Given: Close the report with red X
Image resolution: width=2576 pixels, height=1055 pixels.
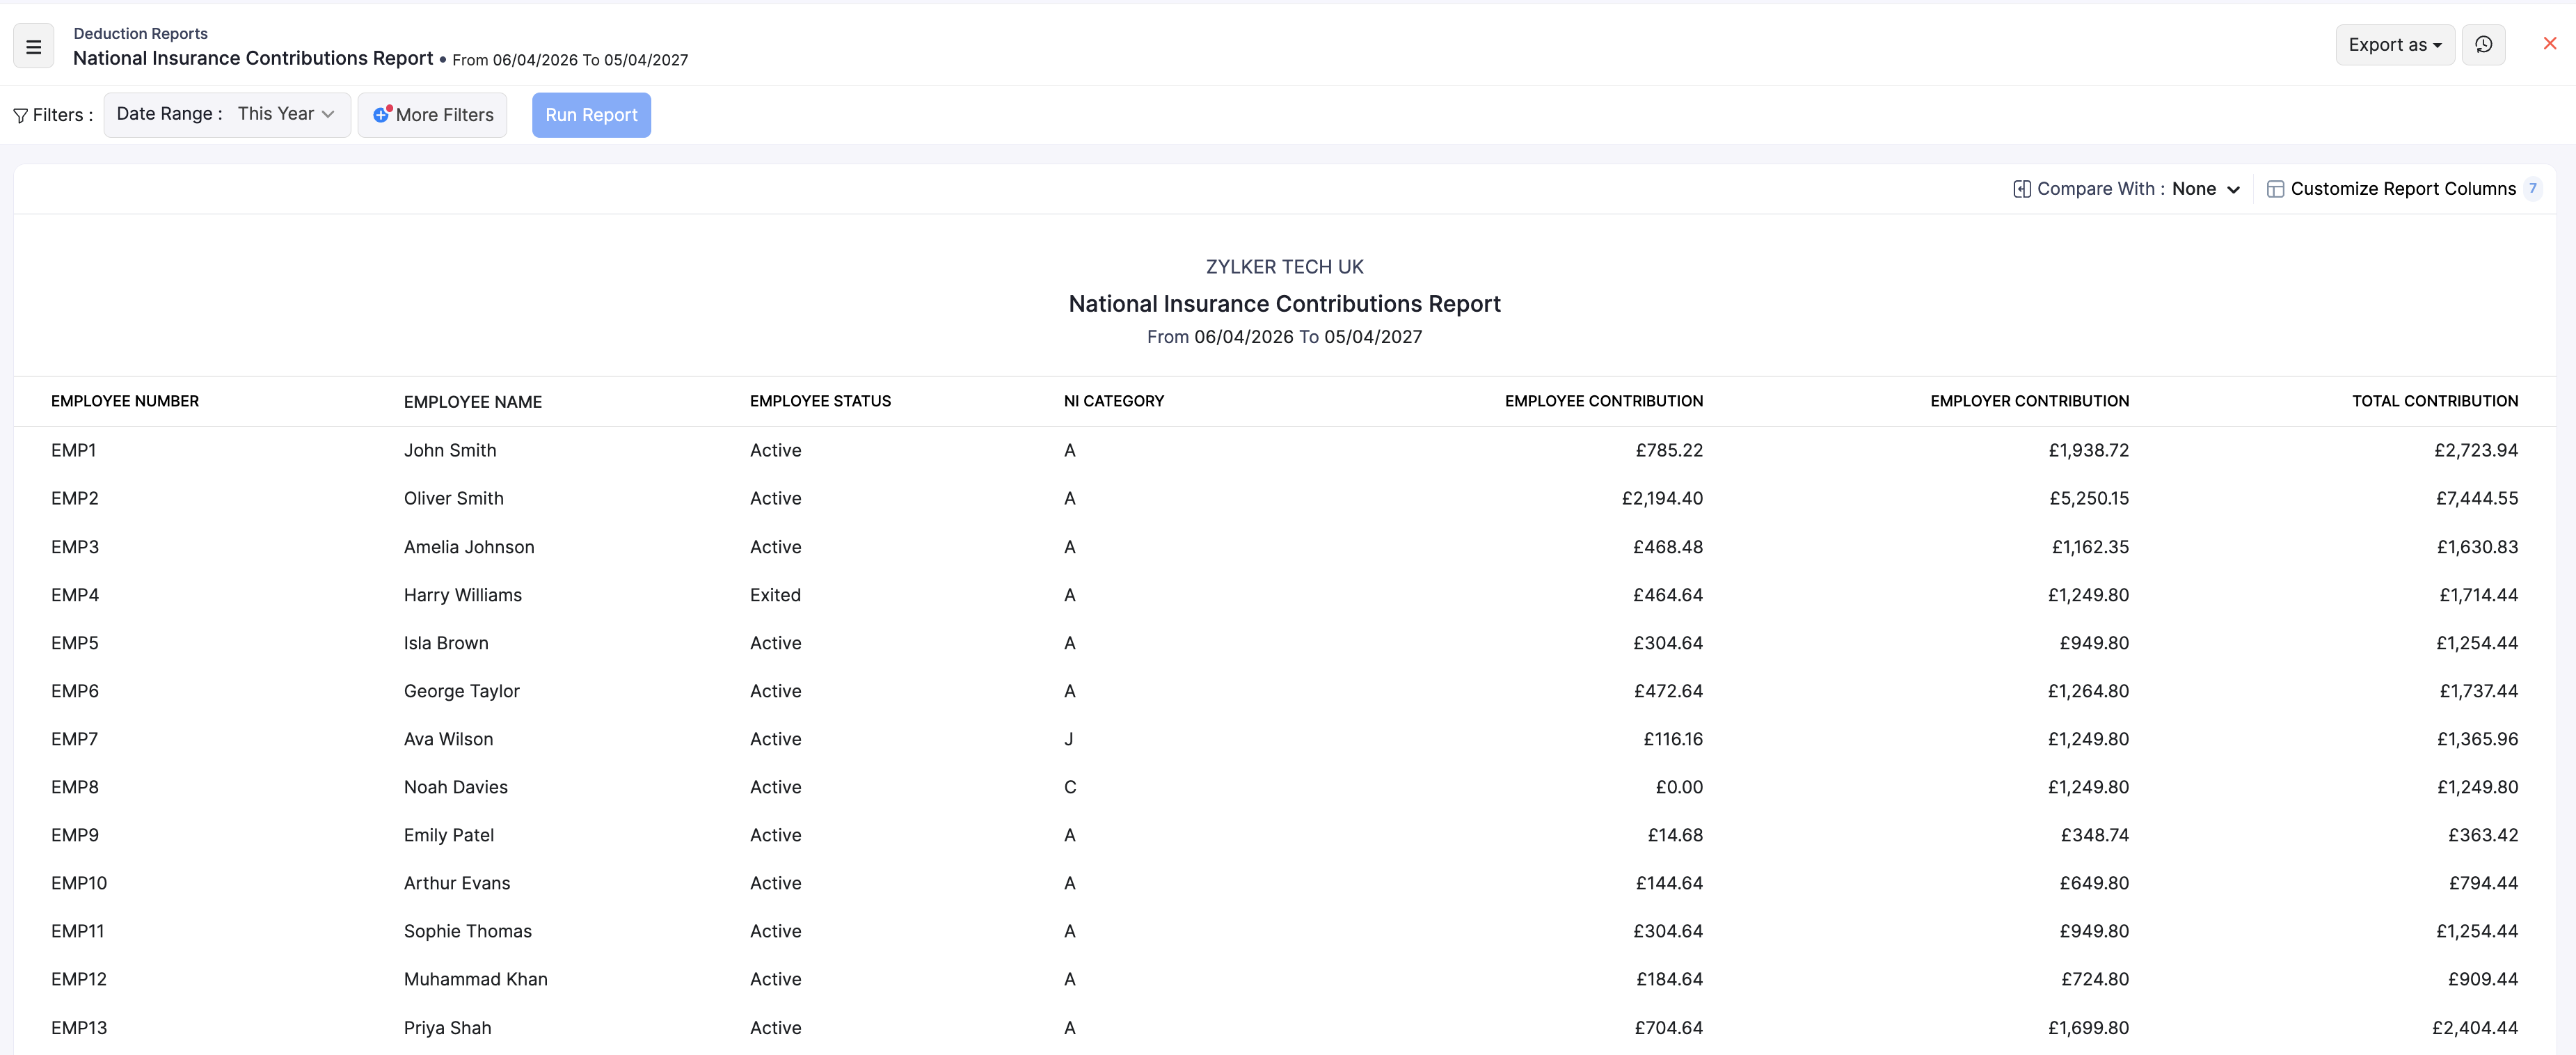Looking at the screenshot, I should coord(2549,43).
